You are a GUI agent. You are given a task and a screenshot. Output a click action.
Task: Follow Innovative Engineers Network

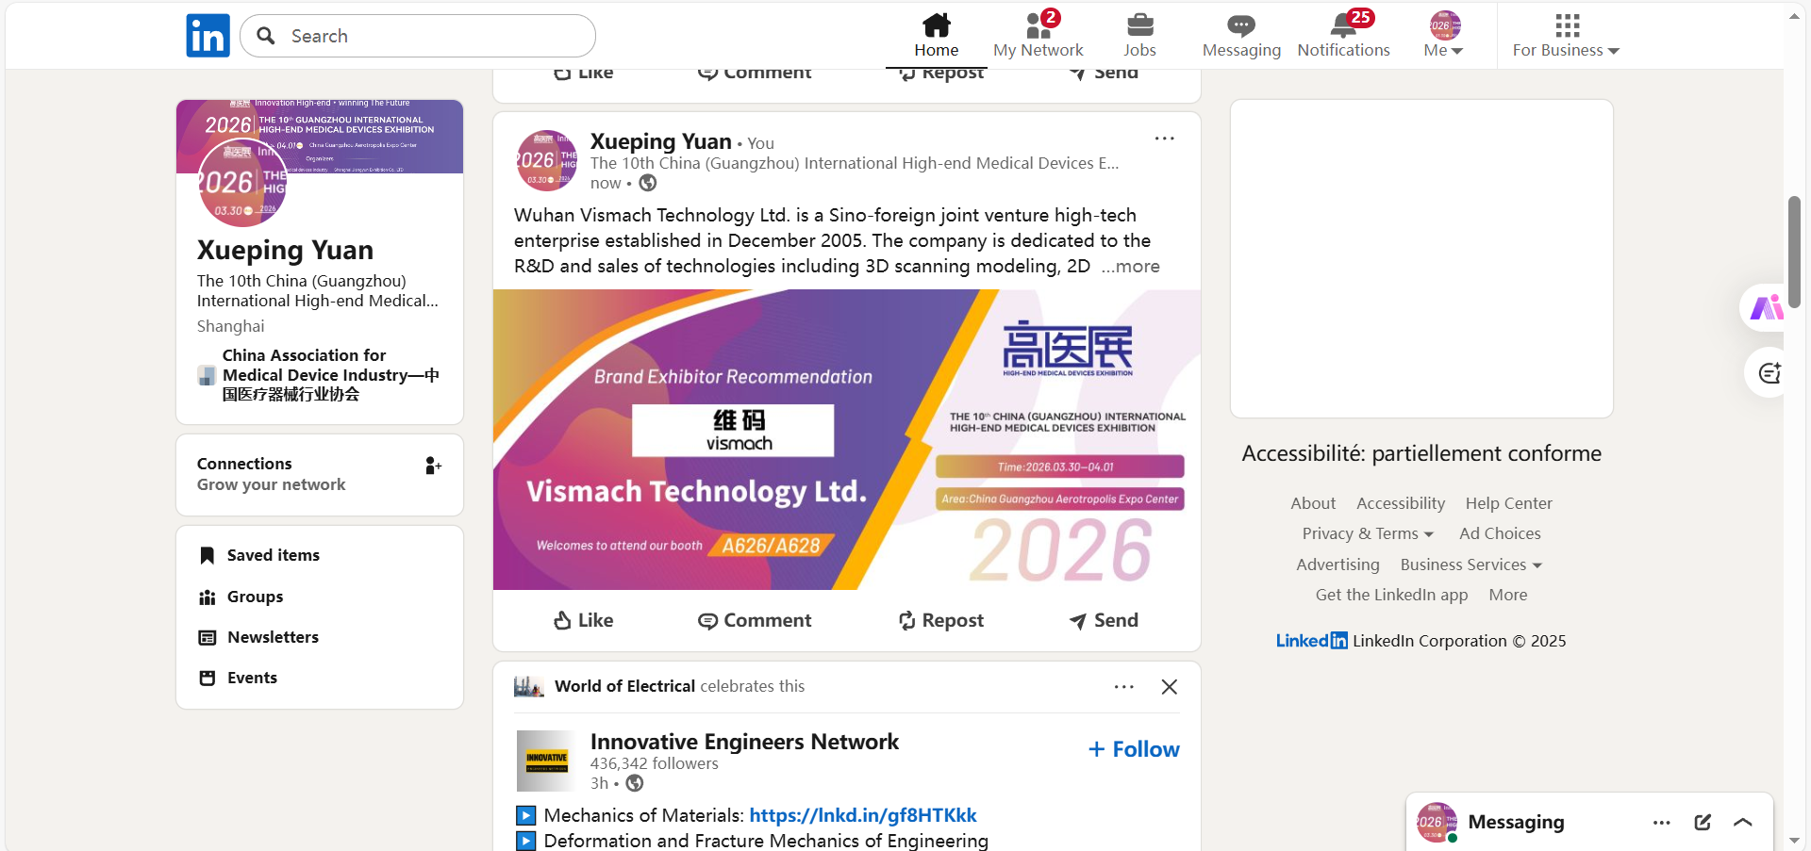click(1134, 749)
